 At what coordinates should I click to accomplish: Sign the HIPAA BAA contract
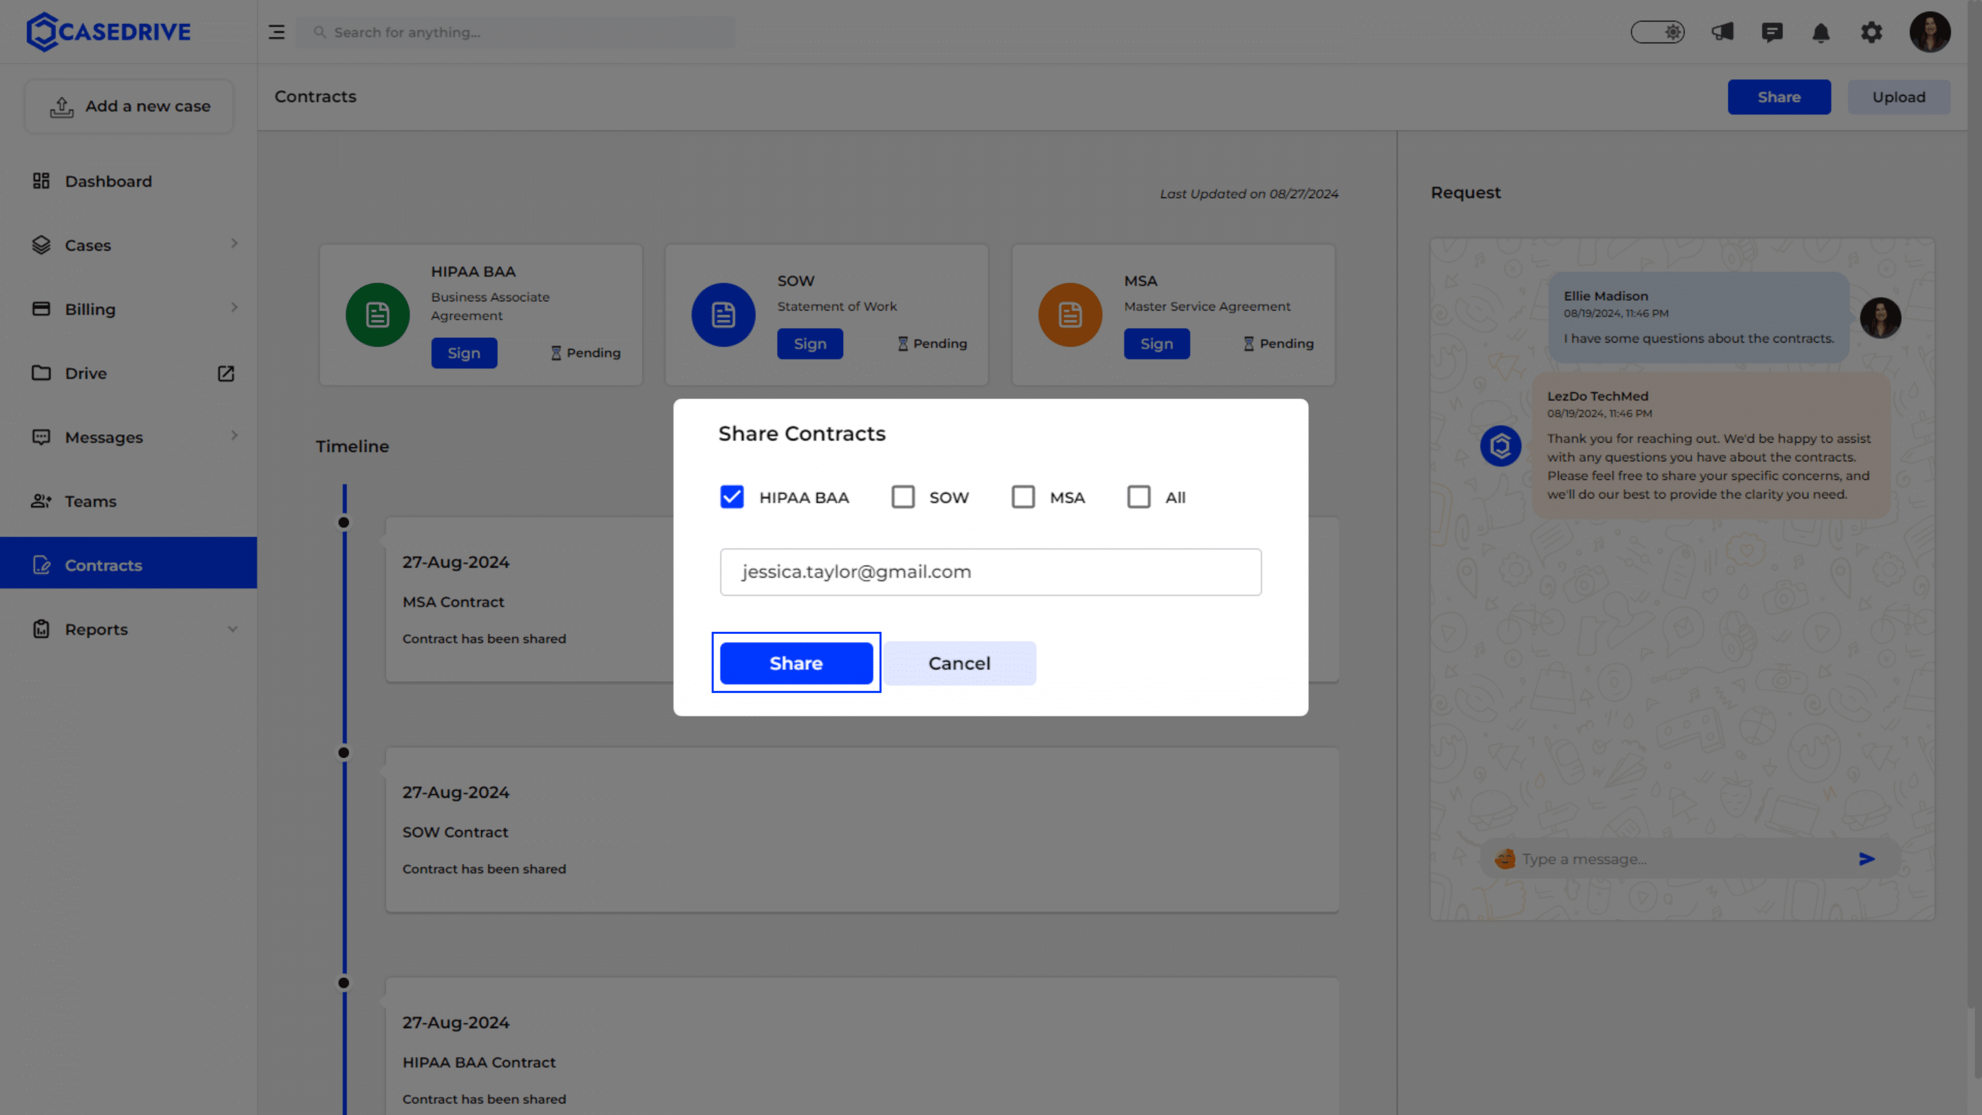point(464,353)
